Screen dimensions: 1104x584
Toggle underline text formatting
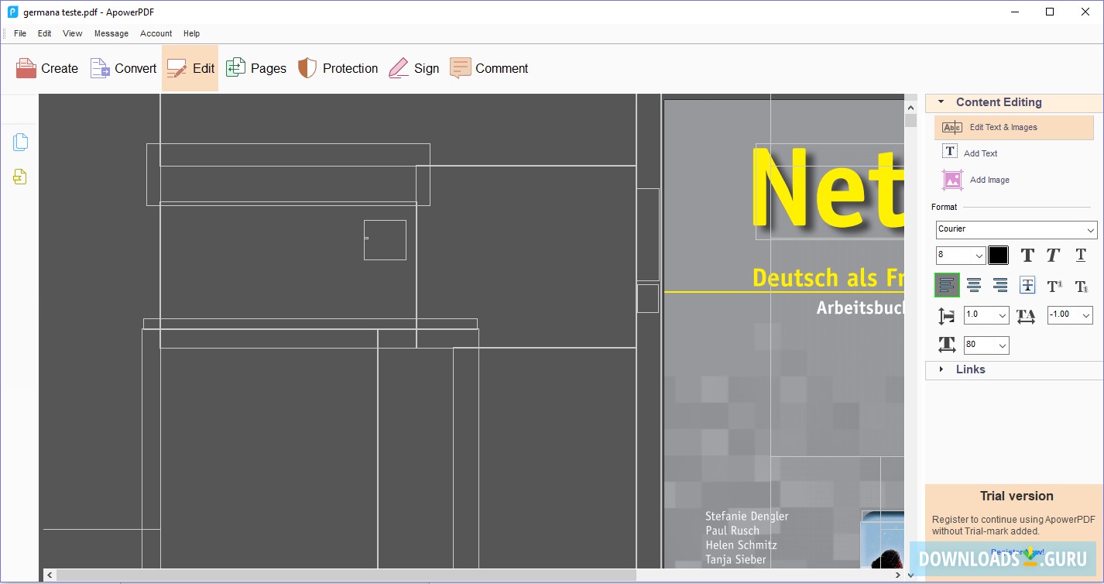coord(1081,256)
